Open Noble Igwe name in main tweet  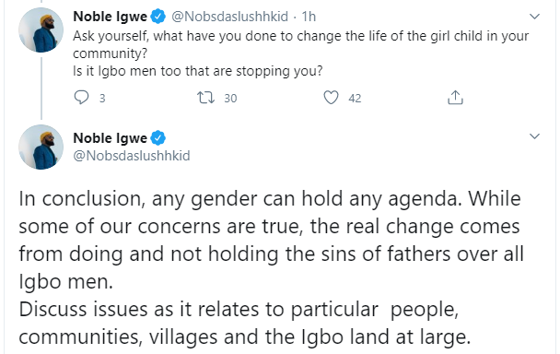click(110, 138)
